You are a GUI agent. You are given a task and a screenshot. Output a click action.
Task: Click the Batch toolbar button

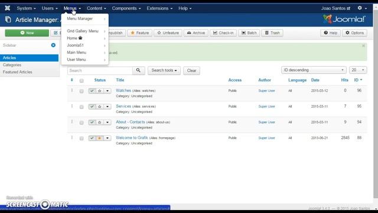[x=249, y=33]
